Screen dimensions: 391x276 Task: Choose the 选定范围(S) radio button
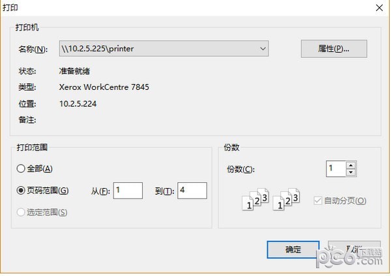pos(21,212)
